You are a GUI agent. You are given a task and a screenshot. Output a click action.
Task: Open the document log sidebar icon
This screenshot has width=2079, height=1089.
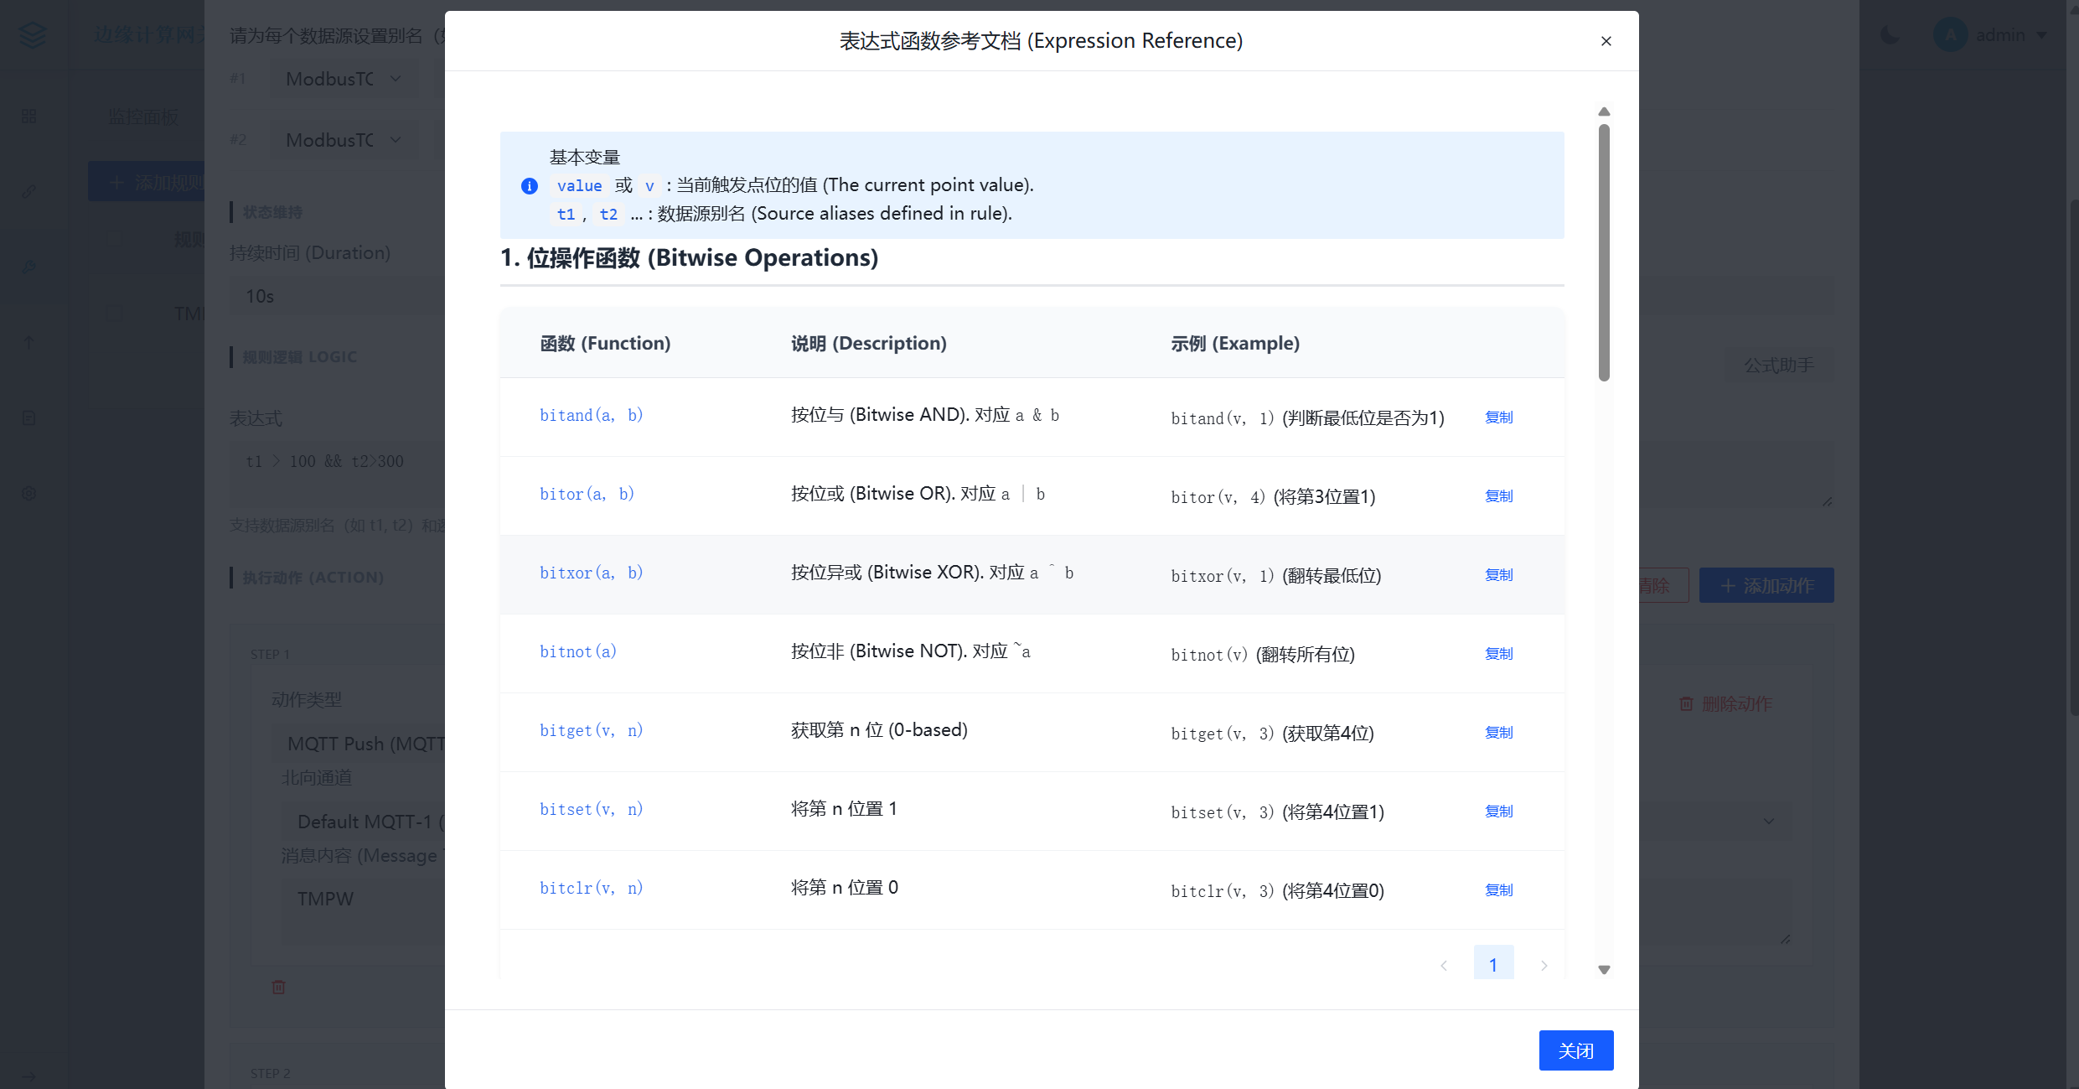pyautogui.click(x=29, y=417)
